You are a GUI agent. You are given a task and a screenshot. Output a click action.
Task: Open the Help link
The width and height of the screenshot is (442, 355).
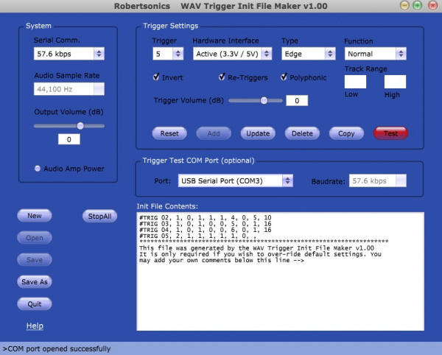pyautogui.click(x=35, y=326)
